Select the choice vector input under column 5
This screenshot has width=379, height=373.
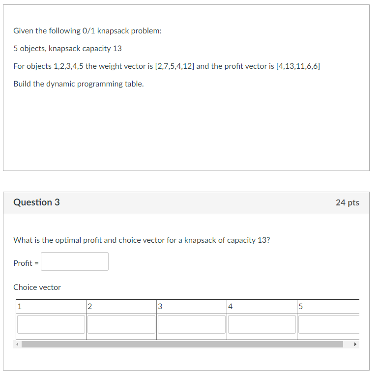329,324
